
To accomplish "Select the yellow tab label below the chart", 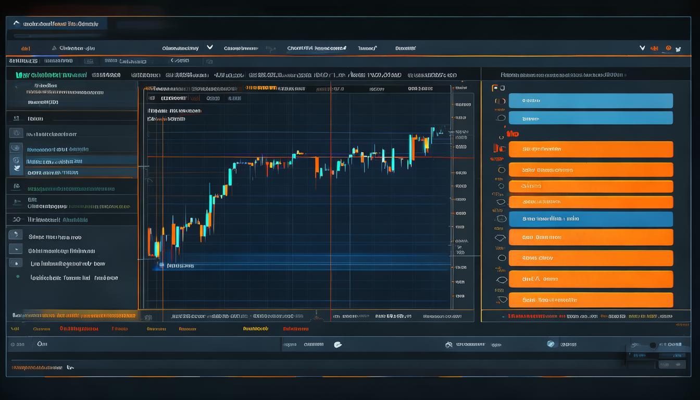I will pos(255,329).
